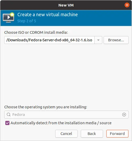This screenshot has width=132, height=141.
Task: Close the New VM dialog window
Action: click(127, 5)
